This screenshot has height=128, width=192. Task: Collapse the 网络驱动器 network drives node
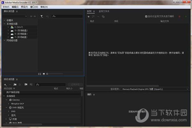tap(4, 40)
